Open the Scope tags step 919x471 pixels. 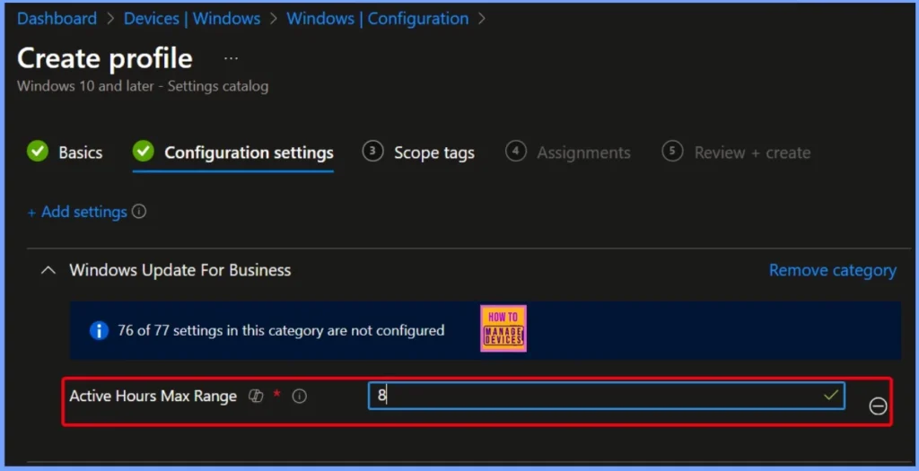coord(418,153)
